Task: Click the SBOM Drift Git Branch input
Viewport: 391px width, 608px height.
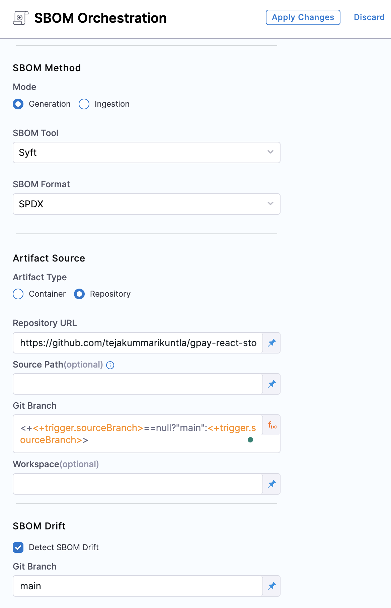Action: click(x=138, y=586)
